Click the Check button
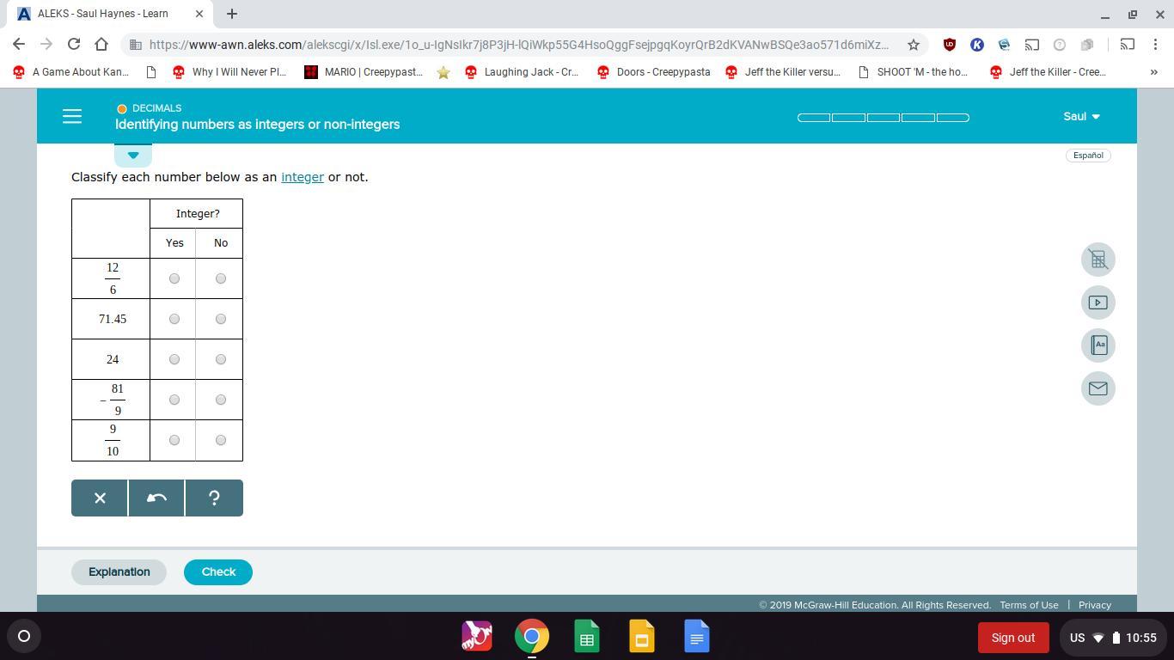Image resolution: width=1174 pixels, height=660 pixels. pos(218,572)
